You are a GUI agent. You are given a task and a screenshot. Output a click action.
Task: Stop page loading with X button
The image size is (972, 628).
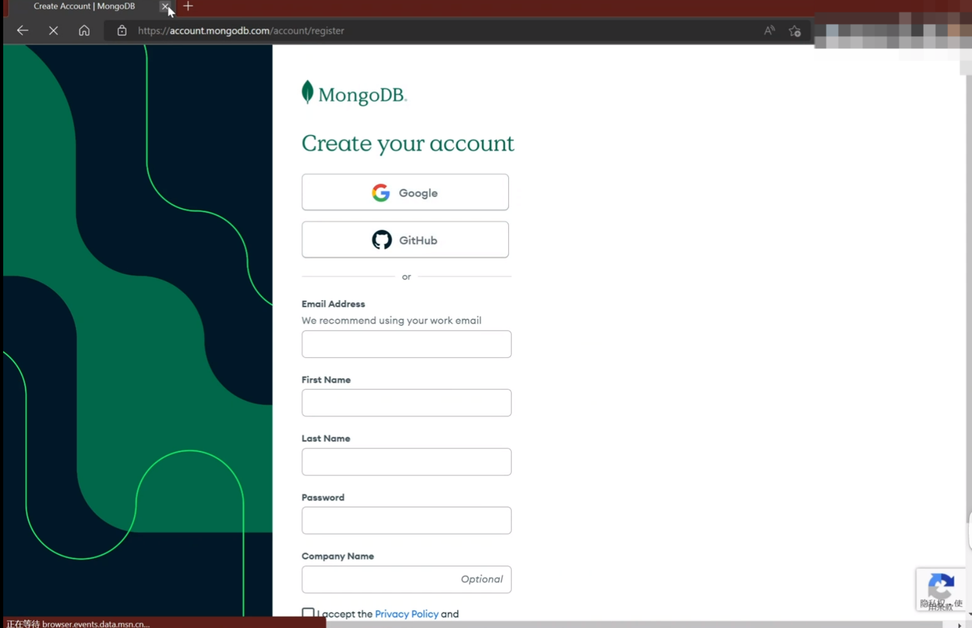[53, 31]
